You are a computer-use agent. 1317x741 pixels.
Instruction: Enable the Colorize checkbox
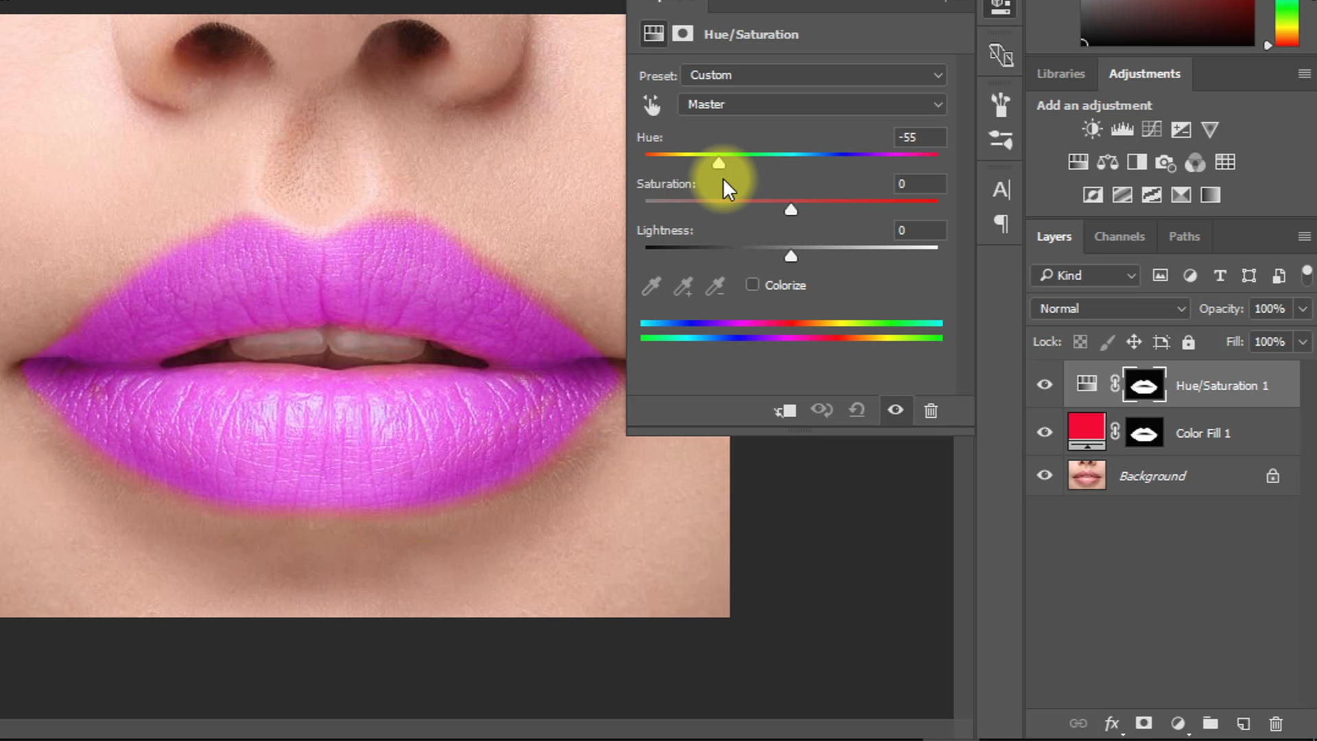(x=752, y=284)
